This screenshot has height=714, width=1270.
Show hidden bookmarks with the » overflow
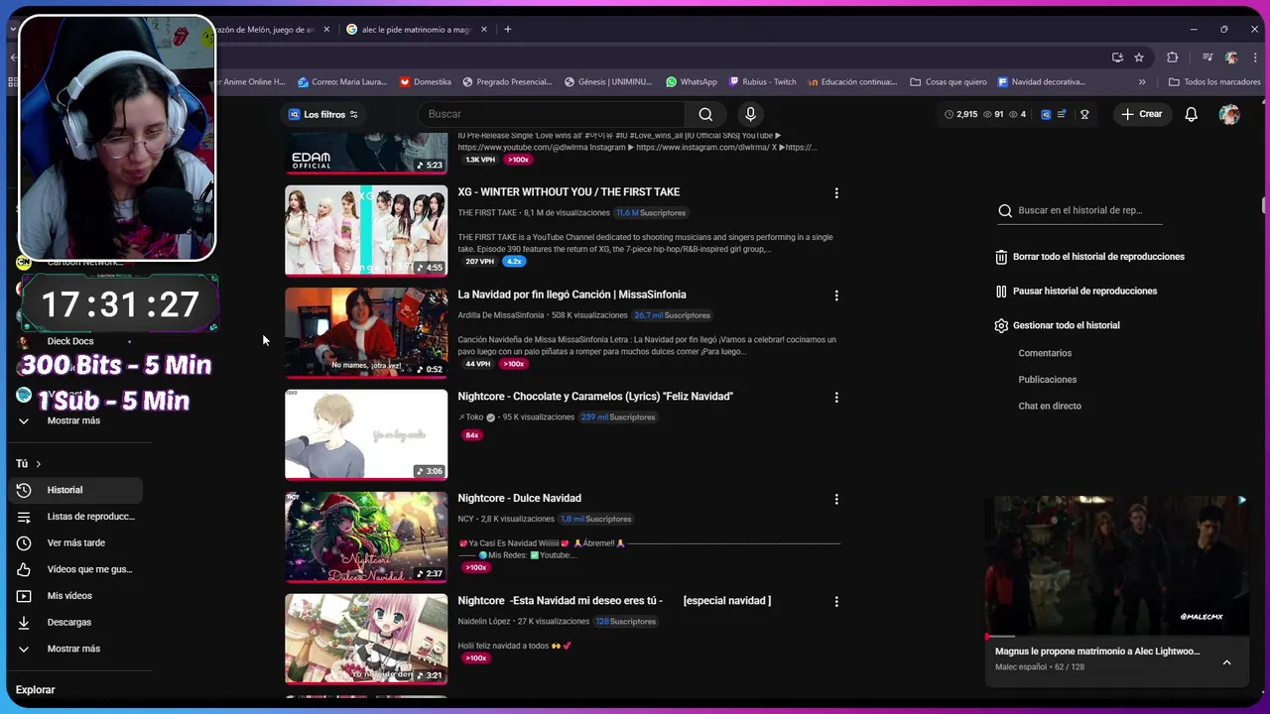click(x=1142, y=82)
